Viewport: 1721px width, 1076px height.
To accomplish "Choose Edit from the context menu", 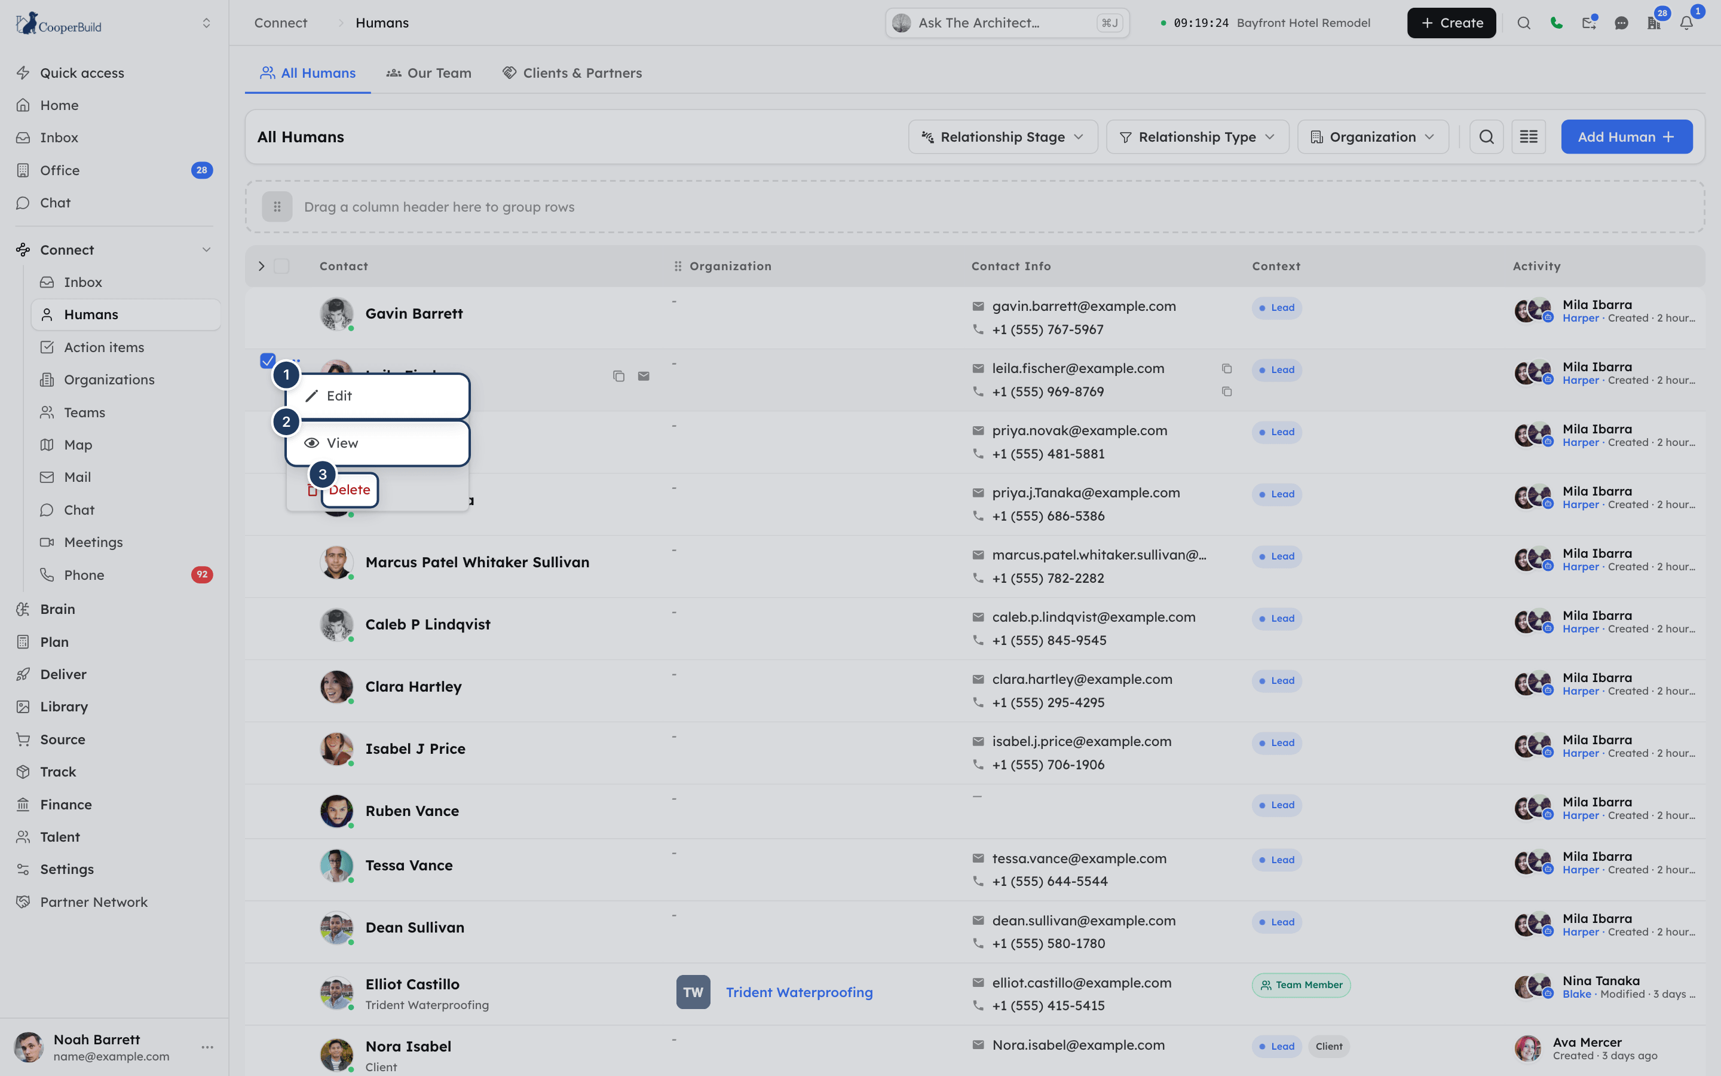I will click(378, 396).
